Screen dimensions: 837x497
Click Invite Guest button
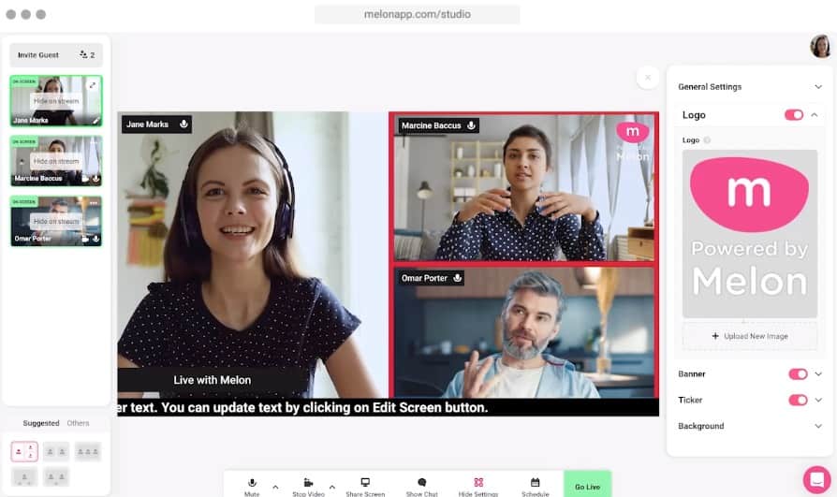click(56, 54)
